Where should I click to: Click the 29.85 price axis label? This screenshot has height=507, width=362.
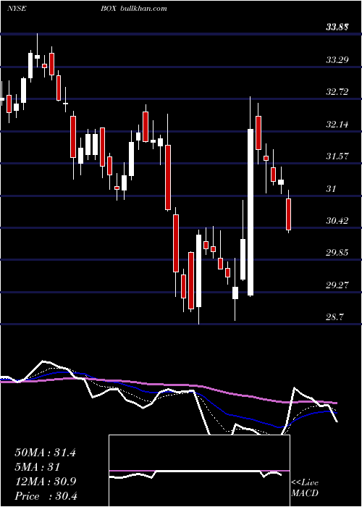337,253
